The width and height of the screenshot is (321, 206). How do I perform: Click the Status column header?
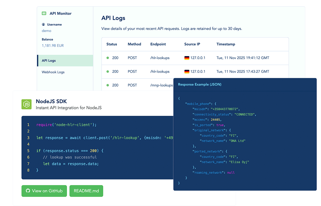point(112,44)
